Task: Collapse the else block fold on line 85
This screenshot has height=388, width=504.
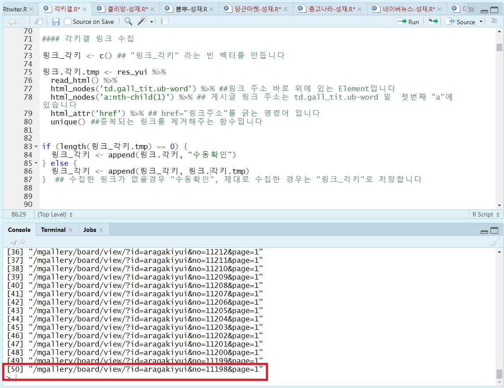Action: click(36, 163)
